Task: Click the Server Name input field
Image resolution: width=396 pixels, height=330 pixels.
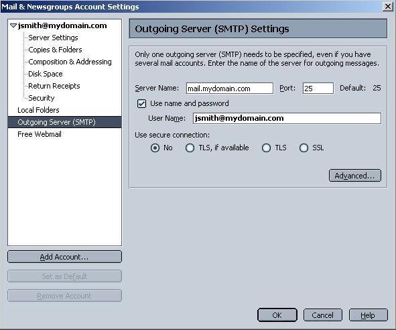Action: [230, 89]
